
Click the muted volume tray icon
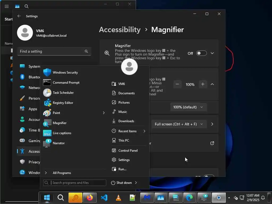[x=236, y=198]
